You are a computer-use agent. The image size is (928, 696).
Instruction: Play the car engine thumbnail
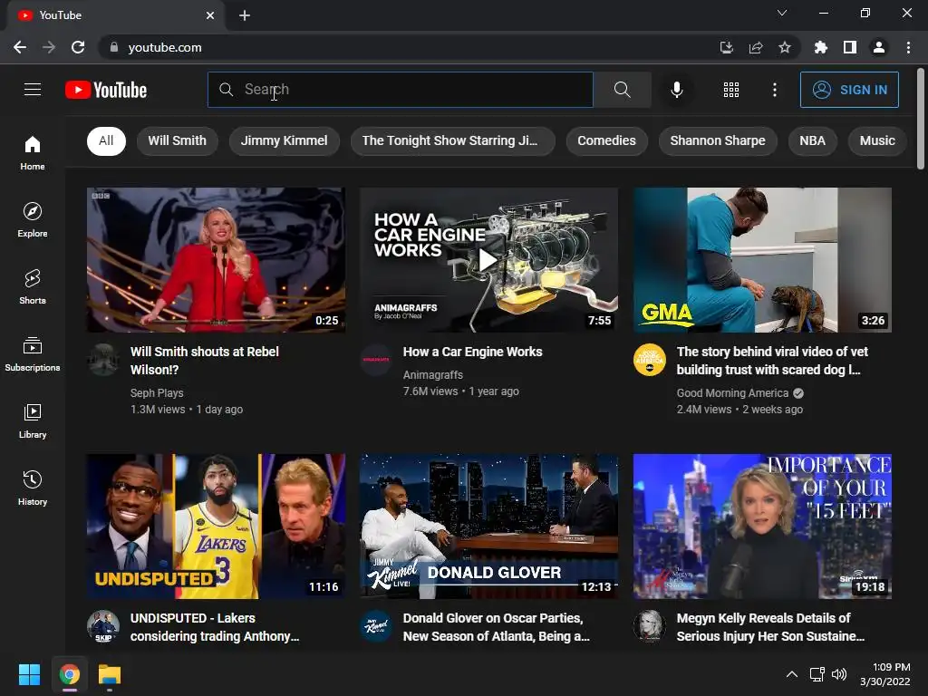(488, 260)
